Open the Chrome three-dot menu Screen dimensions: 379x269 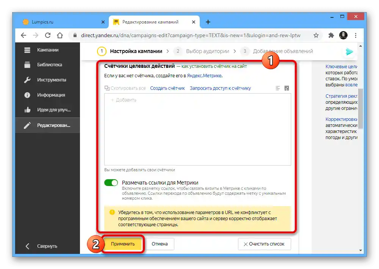pyautogui.click(x=356, y=36)
